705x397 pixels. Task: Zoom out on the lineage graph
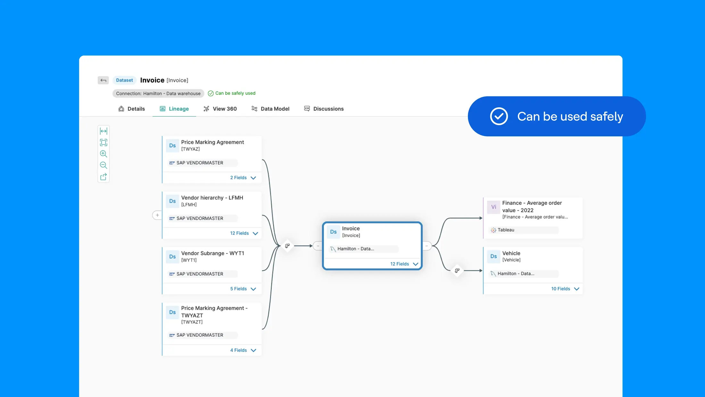104,165
